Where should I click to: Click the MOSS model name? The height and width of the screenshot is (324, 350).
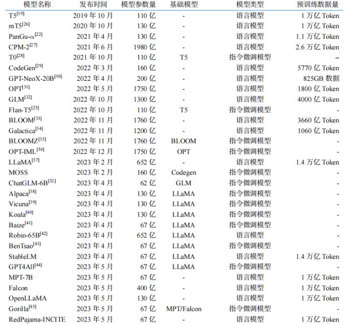coord(18,172)
